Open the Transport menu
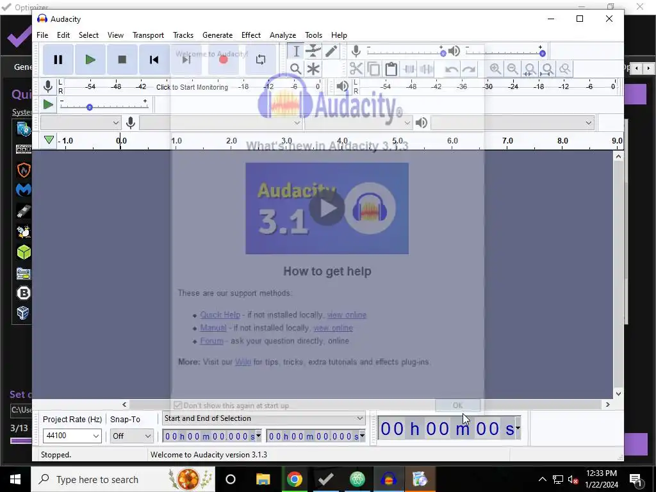This screenshot has height=492, width=656. click(148, 35)
